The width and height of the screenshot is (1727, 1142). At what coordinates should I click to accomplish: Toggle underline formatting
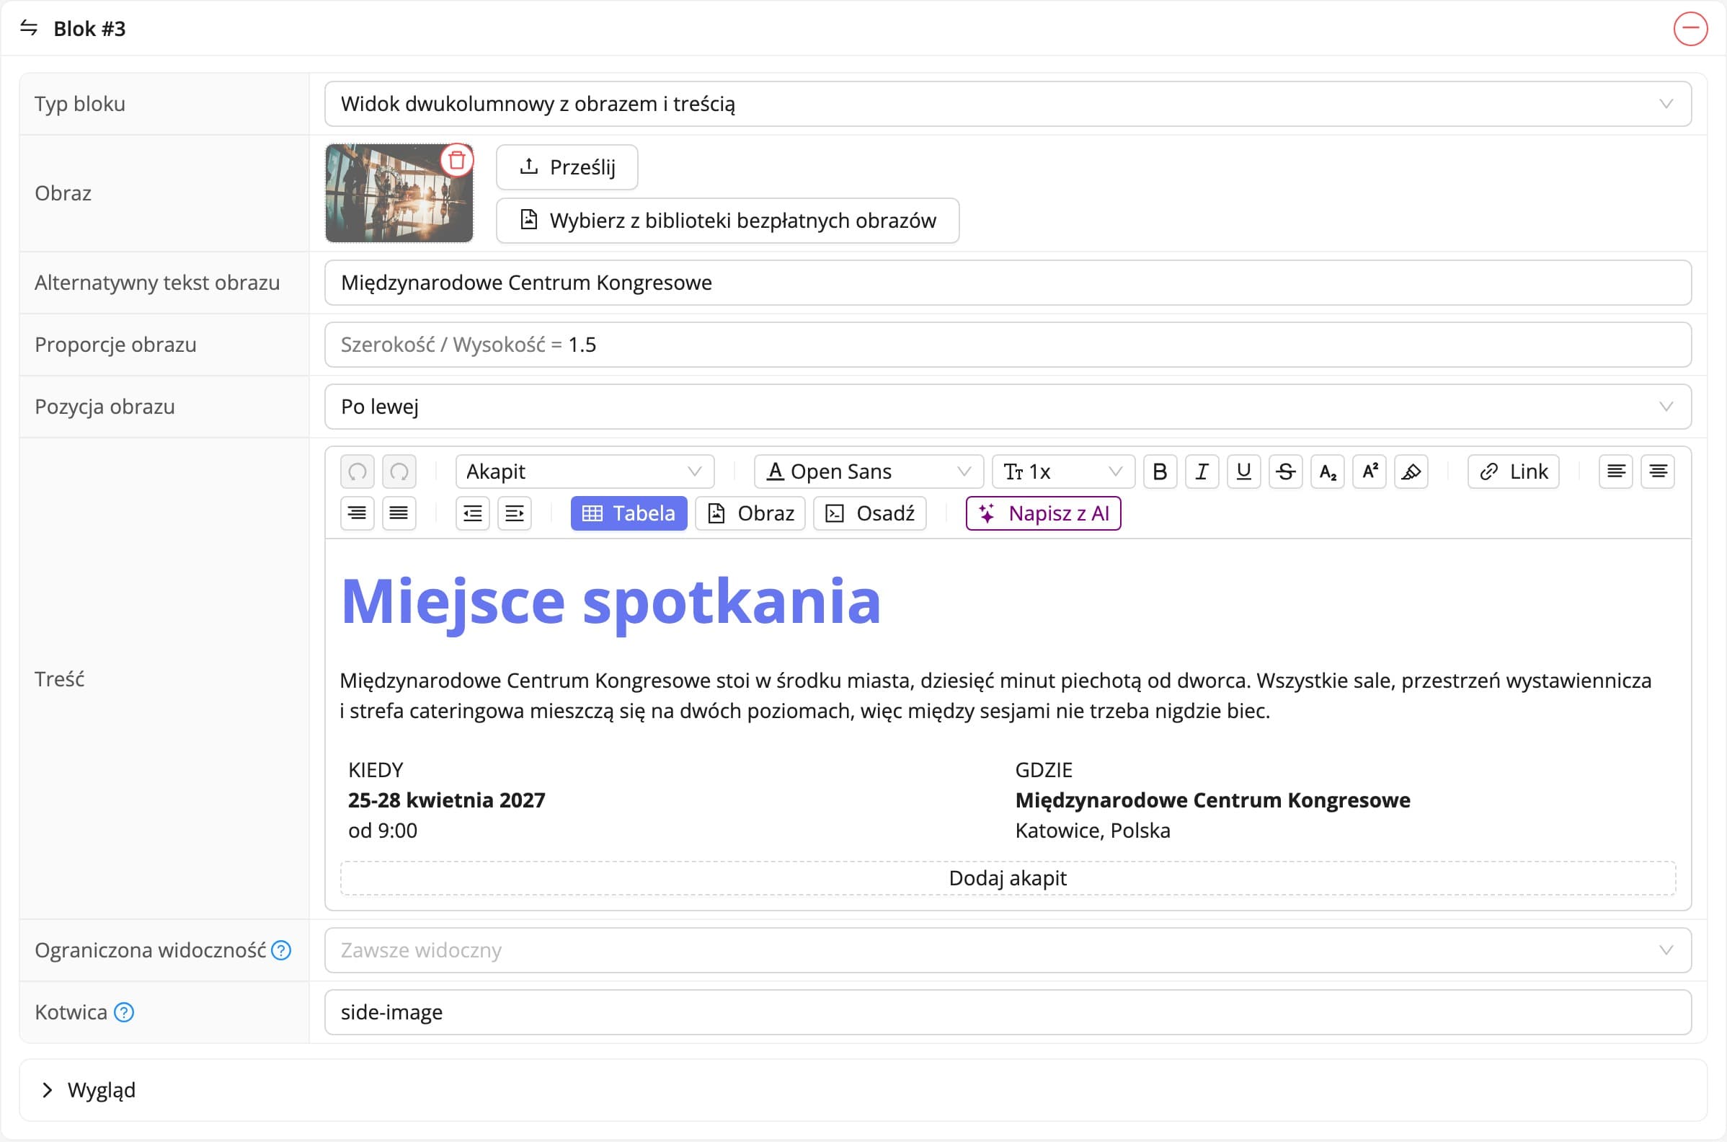click(x=1243, y=472)
